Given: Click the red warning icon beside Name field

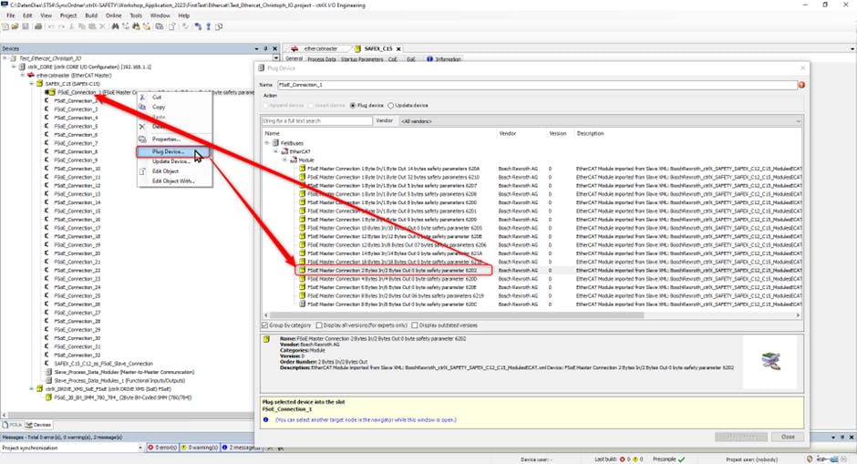Looking at the screenshot, I should pyautogui.click(x=801, y=85).
